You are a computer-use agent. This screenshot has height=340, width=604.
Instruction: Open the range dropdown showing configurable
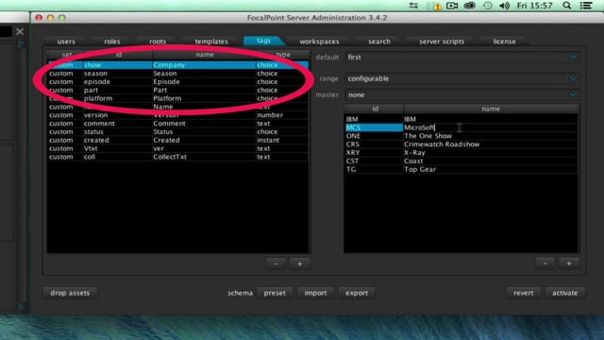[x=462, y=78]
